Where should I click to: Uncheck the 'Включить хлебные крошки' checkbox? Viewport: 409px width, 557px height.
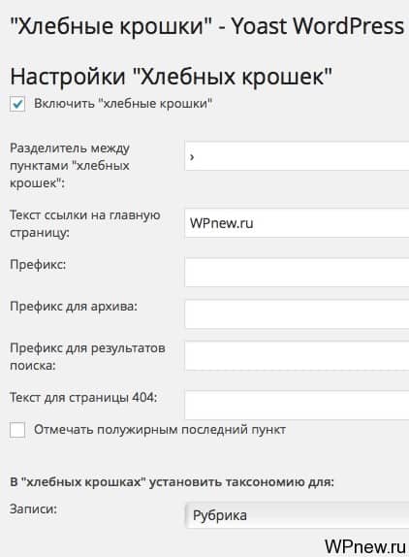coord(17,104)
